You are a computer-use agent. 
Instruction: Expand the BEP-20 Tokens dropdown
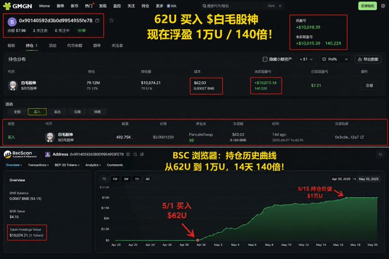coord(67,165)
